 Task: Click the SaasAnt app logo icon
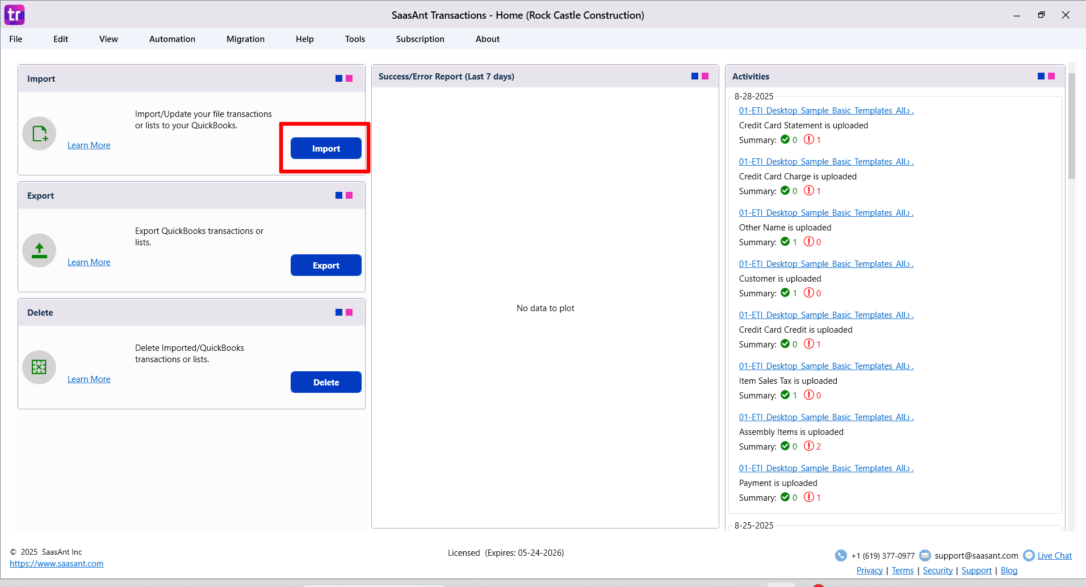[15, 15]
